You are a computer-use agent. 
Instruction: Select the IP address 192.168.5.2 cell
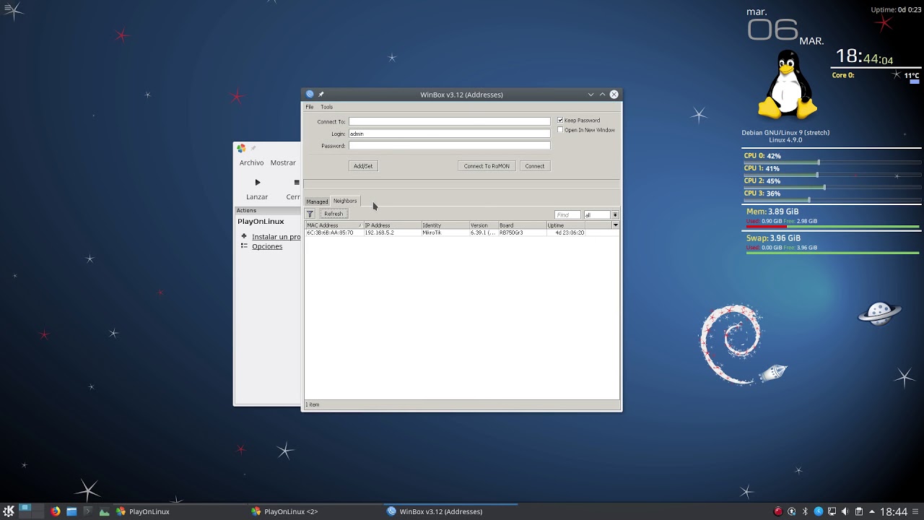[x=392, y=233]
